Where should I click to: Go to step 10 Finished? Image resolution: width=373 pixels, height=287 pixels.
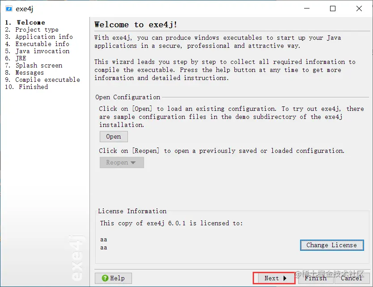pos(26,87)
